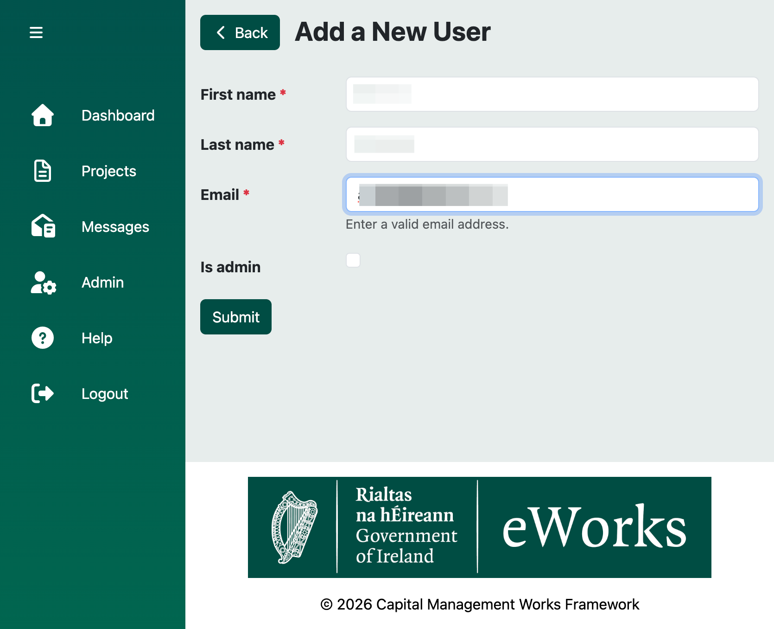Click the '© 2026 Capital Management Works Framework' footer
Viewport: 774px width, 629px height.
(480, 604)
